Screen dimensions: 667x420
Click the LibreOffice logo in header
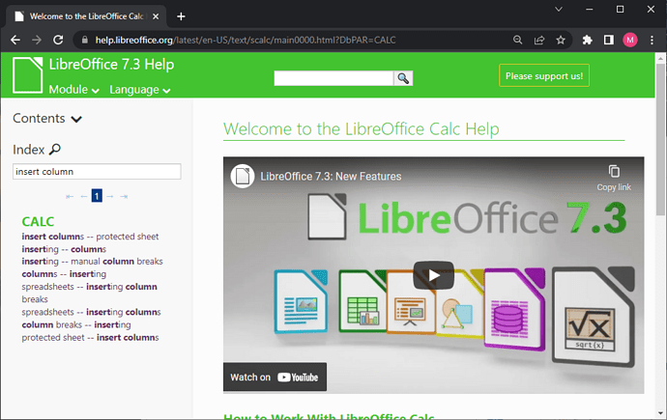[28, 74]
